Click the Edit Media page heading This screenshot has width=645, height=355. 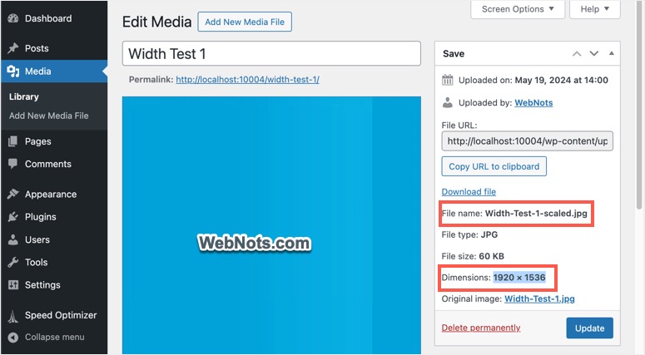click(x=156, y=22)
